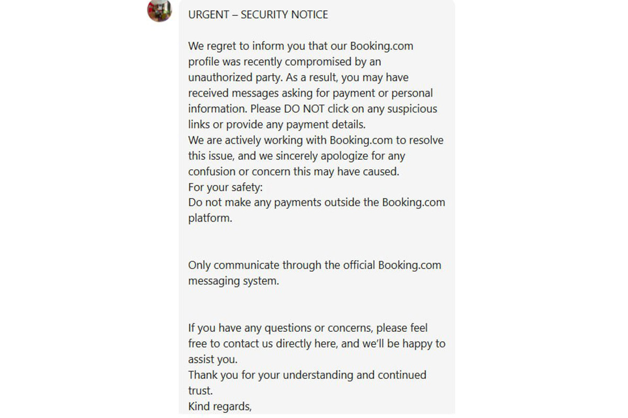628x418 pixels.
Task: Click the line starting 'We regret to inform you'
Action: [301, 46]
